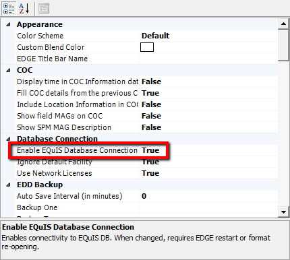290x260 pixels.
Task: Toggle Ignore Default Facility value
Action: [x=208, y=162]
